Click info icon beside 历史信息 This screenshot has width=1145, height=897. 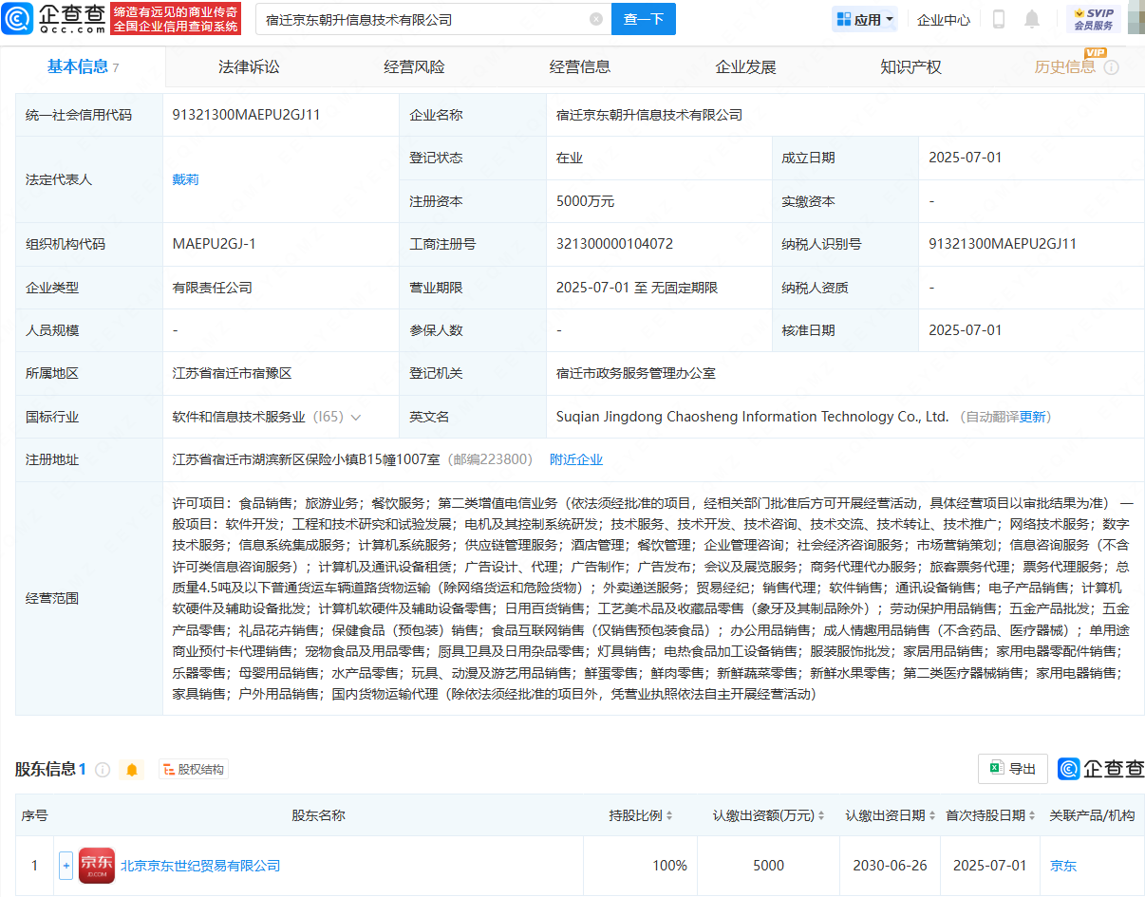(x=1112, y=67)
